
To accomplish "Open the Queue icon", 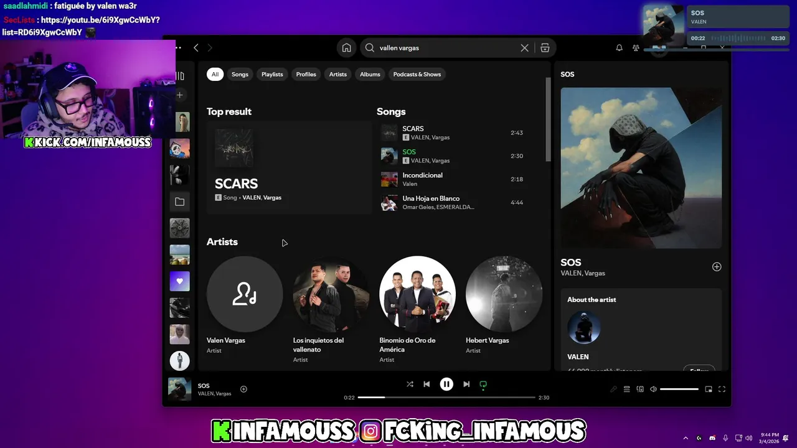I will (626, 389).
